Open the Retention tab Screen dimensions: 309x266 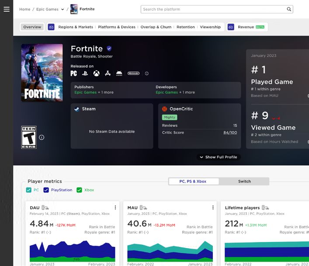click(x=186, y=27)
